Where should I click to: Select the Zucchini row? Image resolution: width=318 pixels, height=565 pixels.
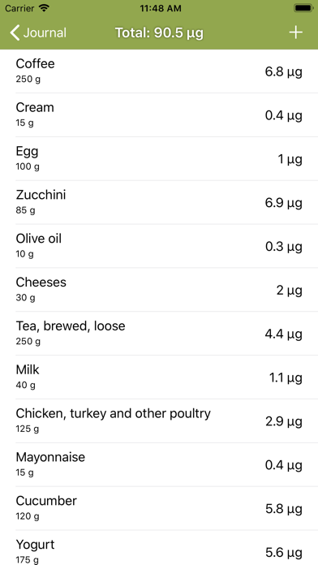pyautogui.click(x=159, y=202)
